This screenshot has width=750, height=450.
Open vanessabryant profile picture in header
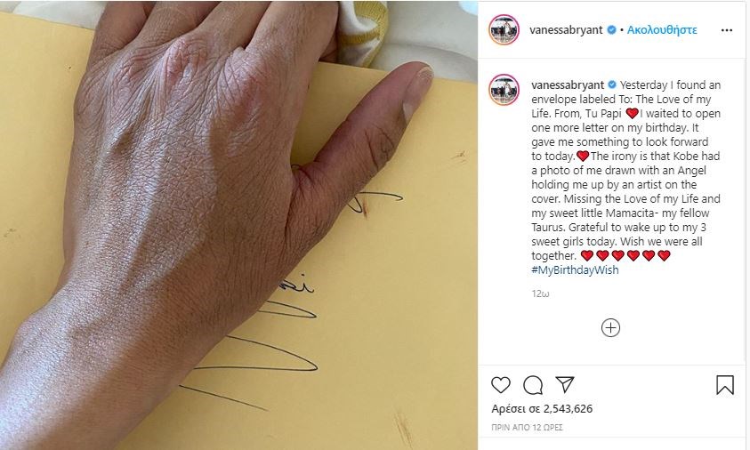tap(504, 29)
